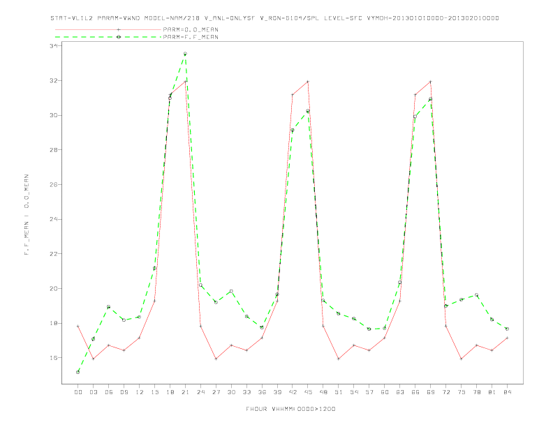The height and width of the screenshot is (427, 553).
Task: Click x-axis tick label 60
Action: pyautogui.click(x=385, y=392)
